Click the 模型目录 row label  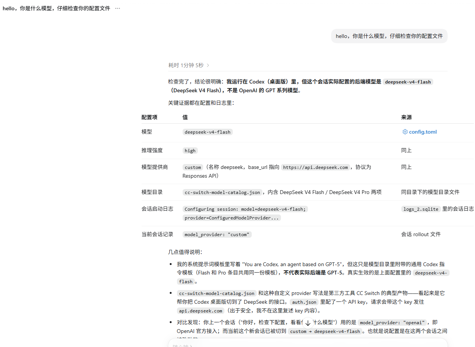point(152,192)
